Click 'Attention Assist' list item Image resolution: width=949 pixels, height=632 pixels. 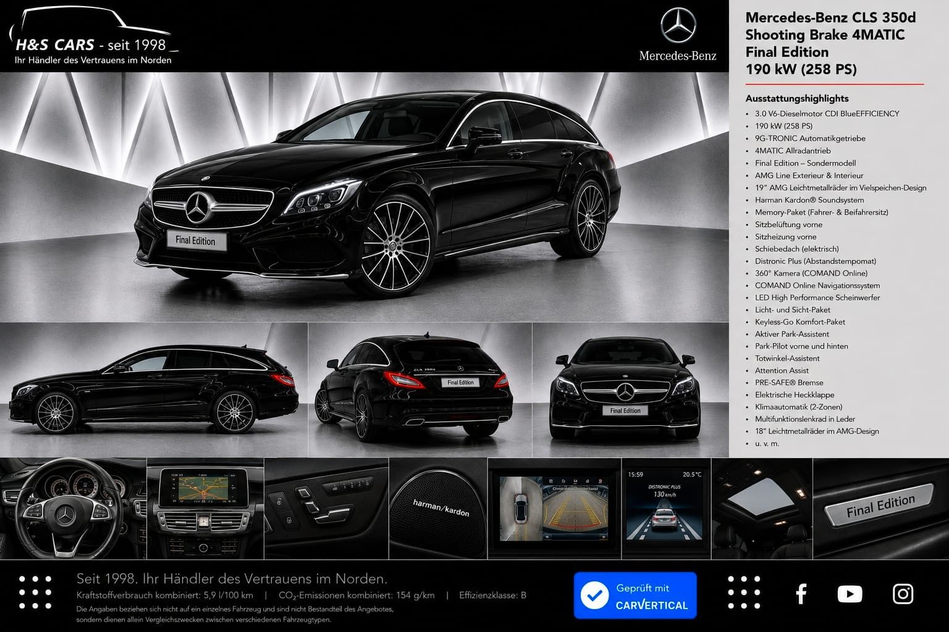[x=781, y=370]
